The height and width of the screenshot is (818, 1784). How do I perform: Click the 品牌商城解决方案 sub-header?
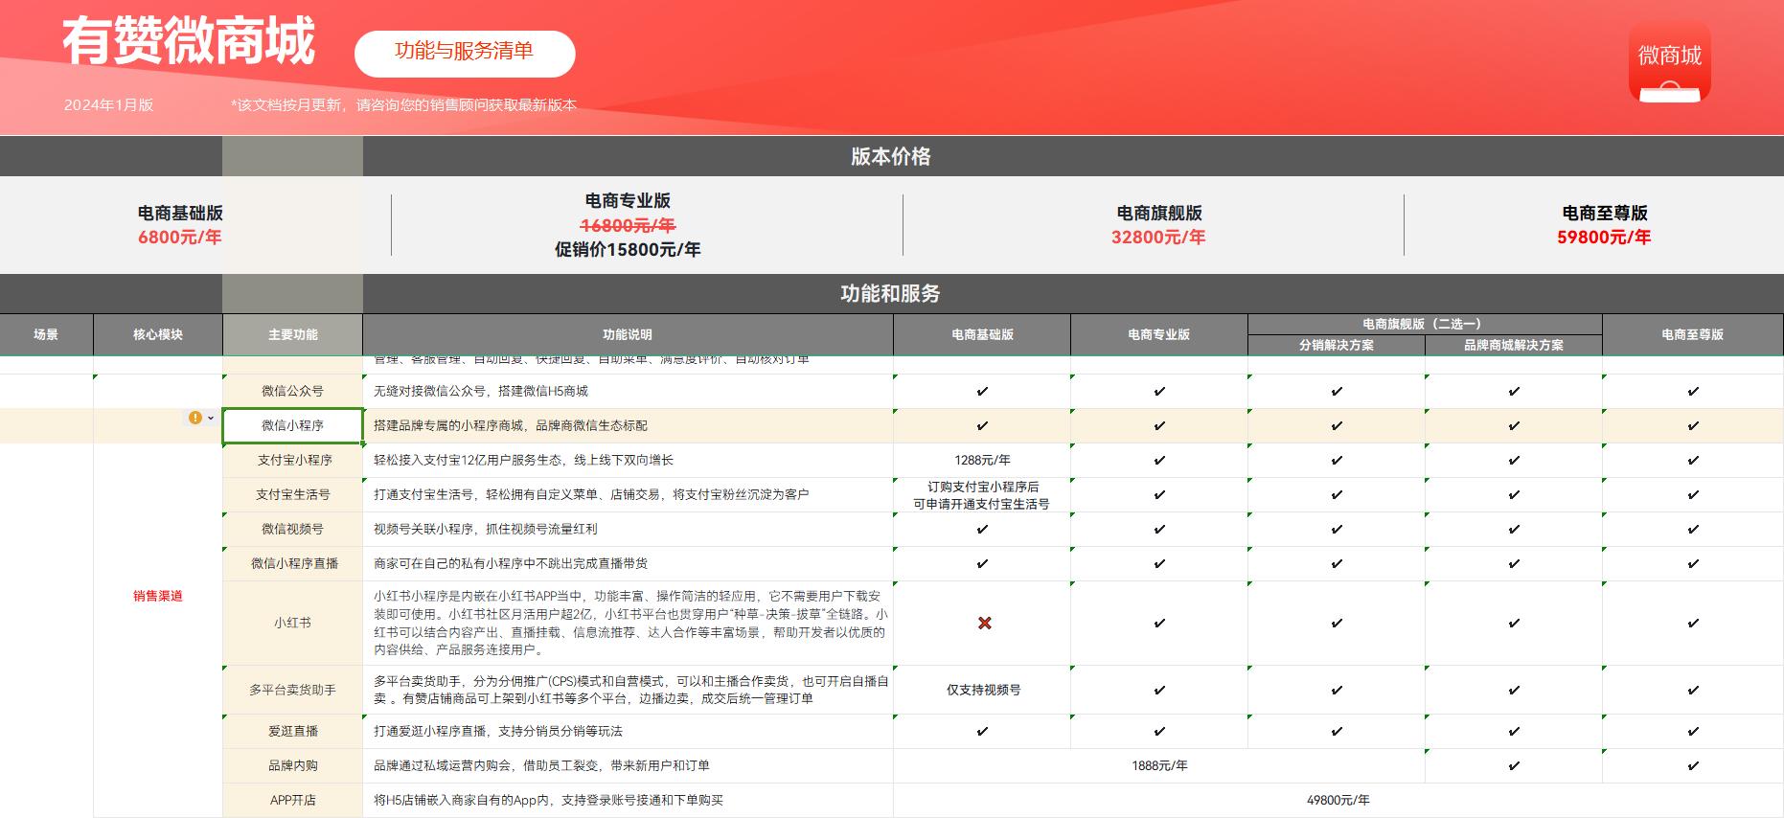[1514, 345]
